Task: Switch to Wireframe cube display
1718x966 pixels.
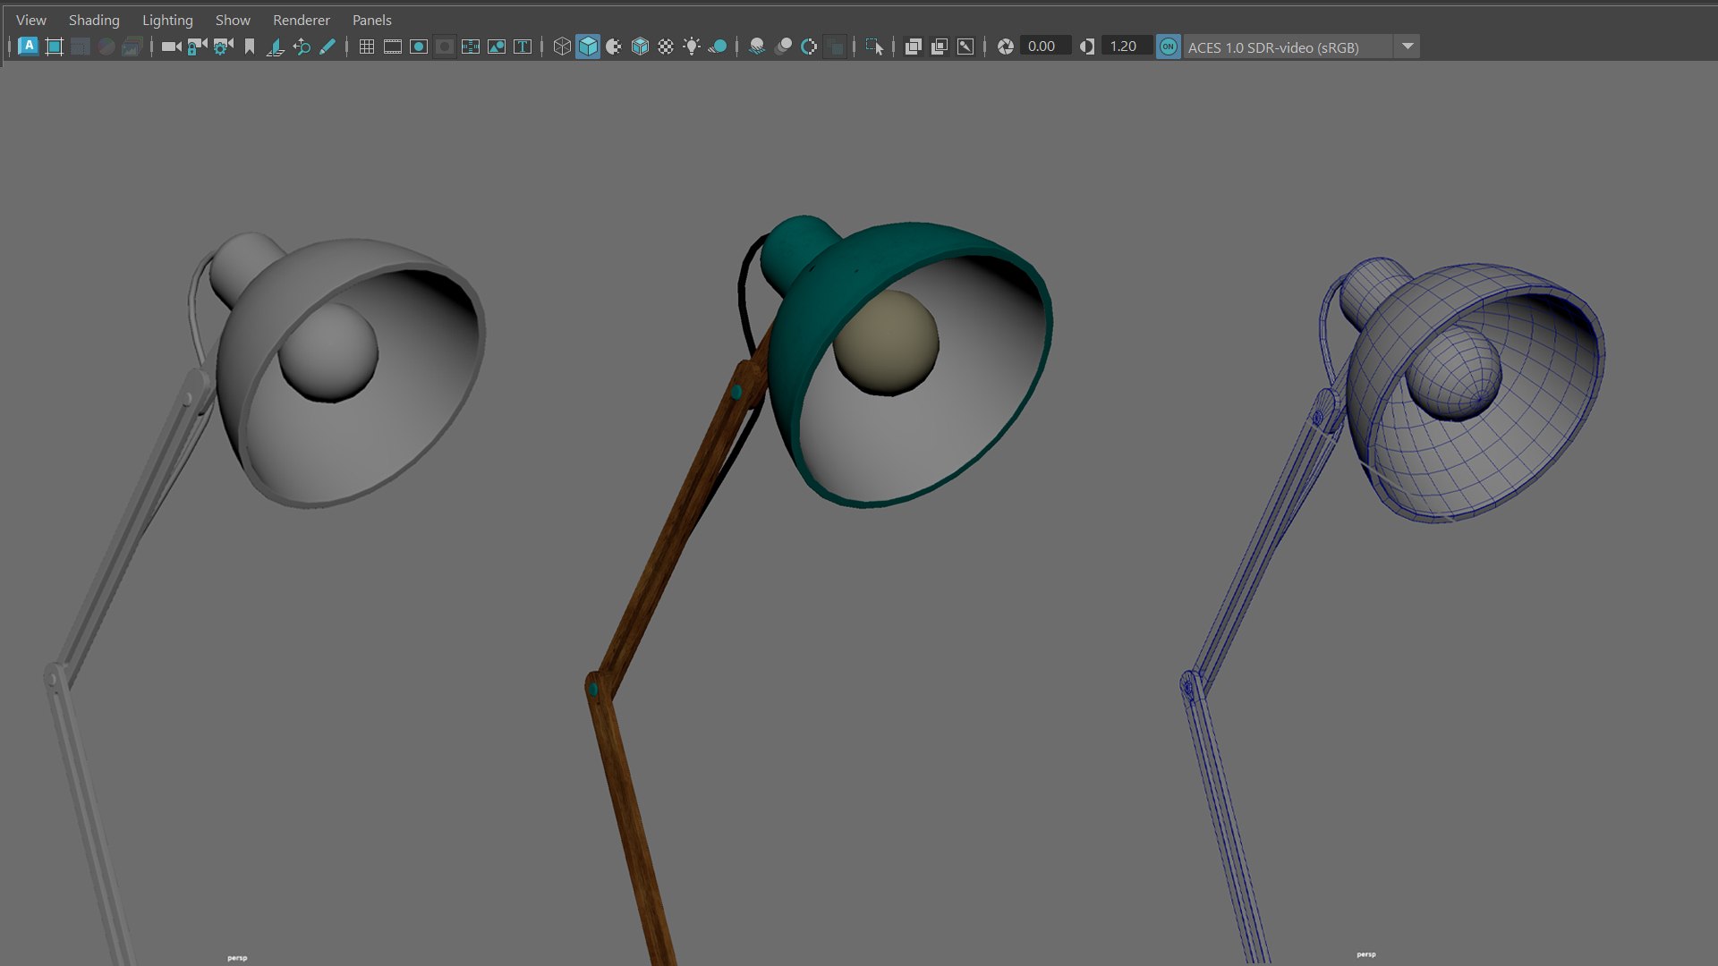Action: click(562, 47)
